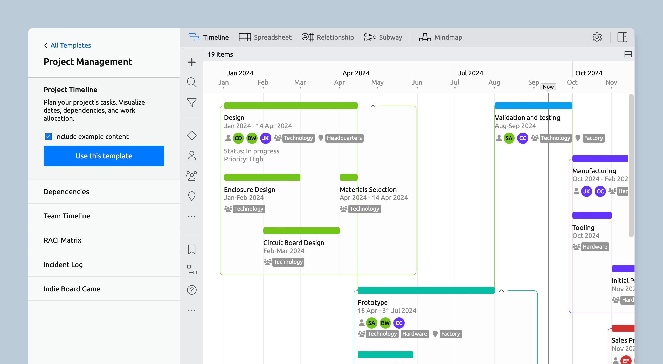Click the Headquarters location tag on Design

click(344, 138)
